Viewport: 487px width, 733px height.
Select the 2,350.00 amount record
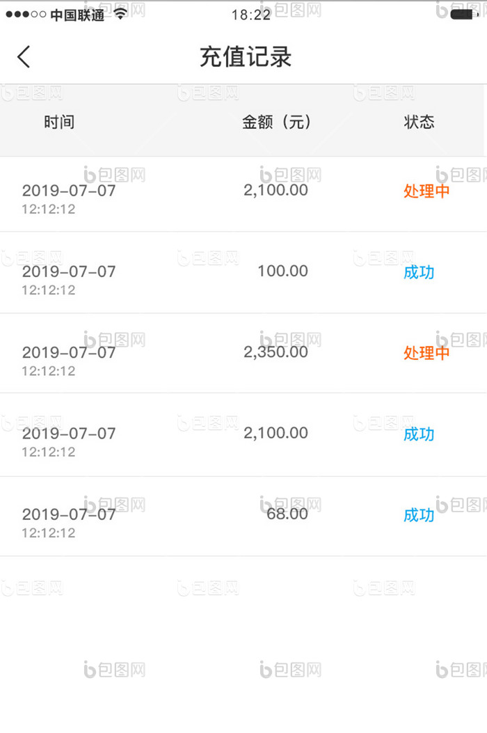tap(276, 352)
